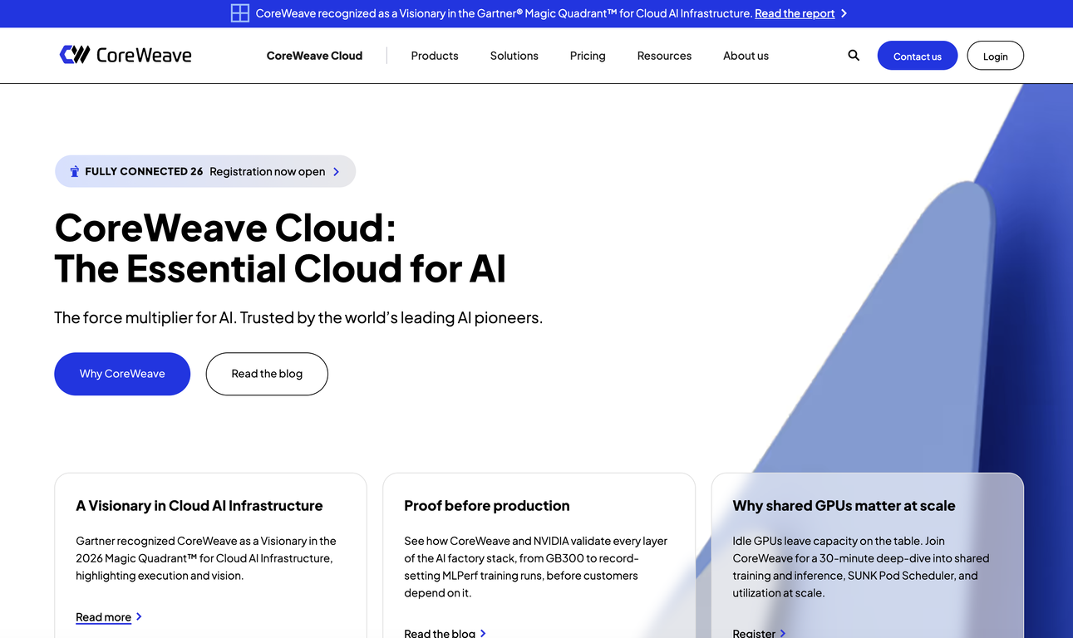Open the Products menu
Image resolution: width=1073 pixels, height=638 pixels.
coord(435,56)
